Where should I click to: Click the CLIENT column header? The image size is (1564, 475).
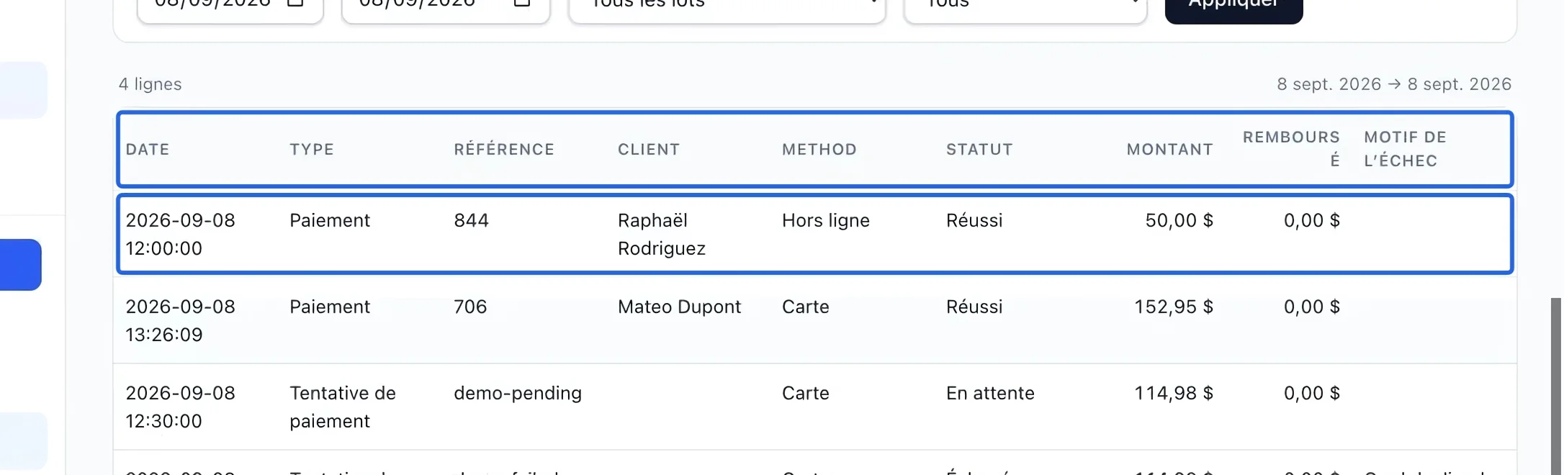[649, 150]
